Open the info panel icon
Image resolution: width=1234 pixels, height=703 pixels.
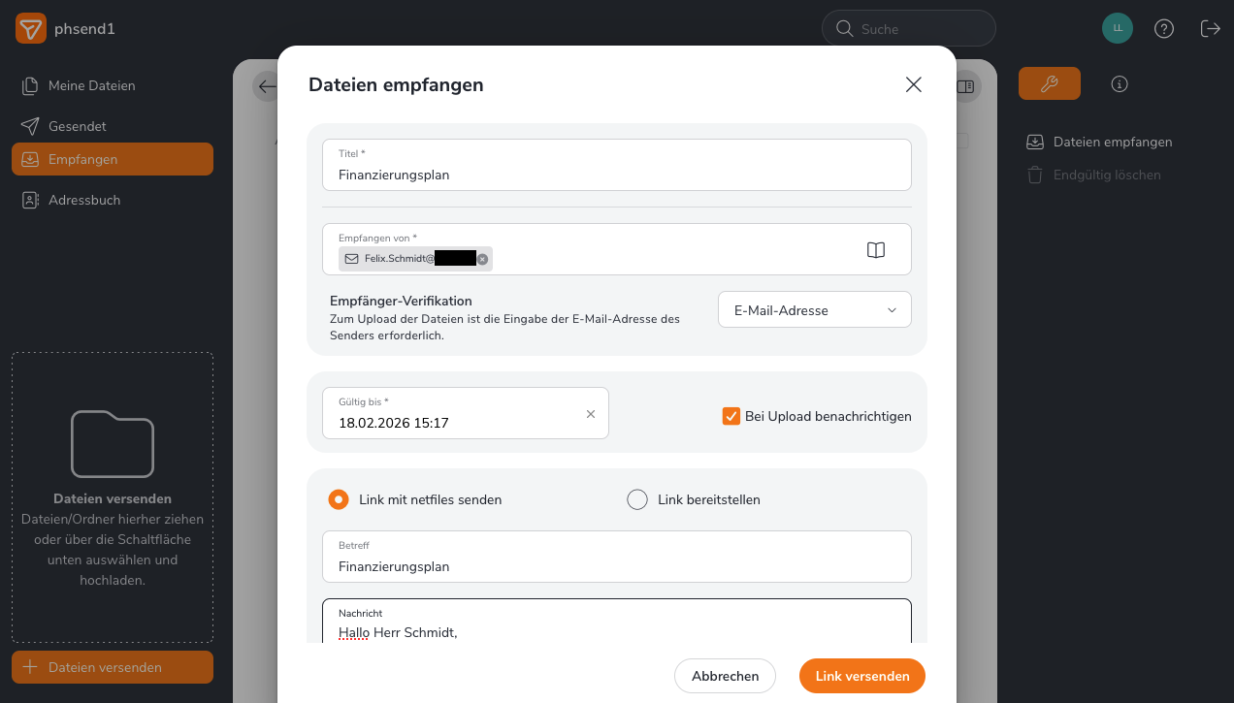[x=1119, y=84]
